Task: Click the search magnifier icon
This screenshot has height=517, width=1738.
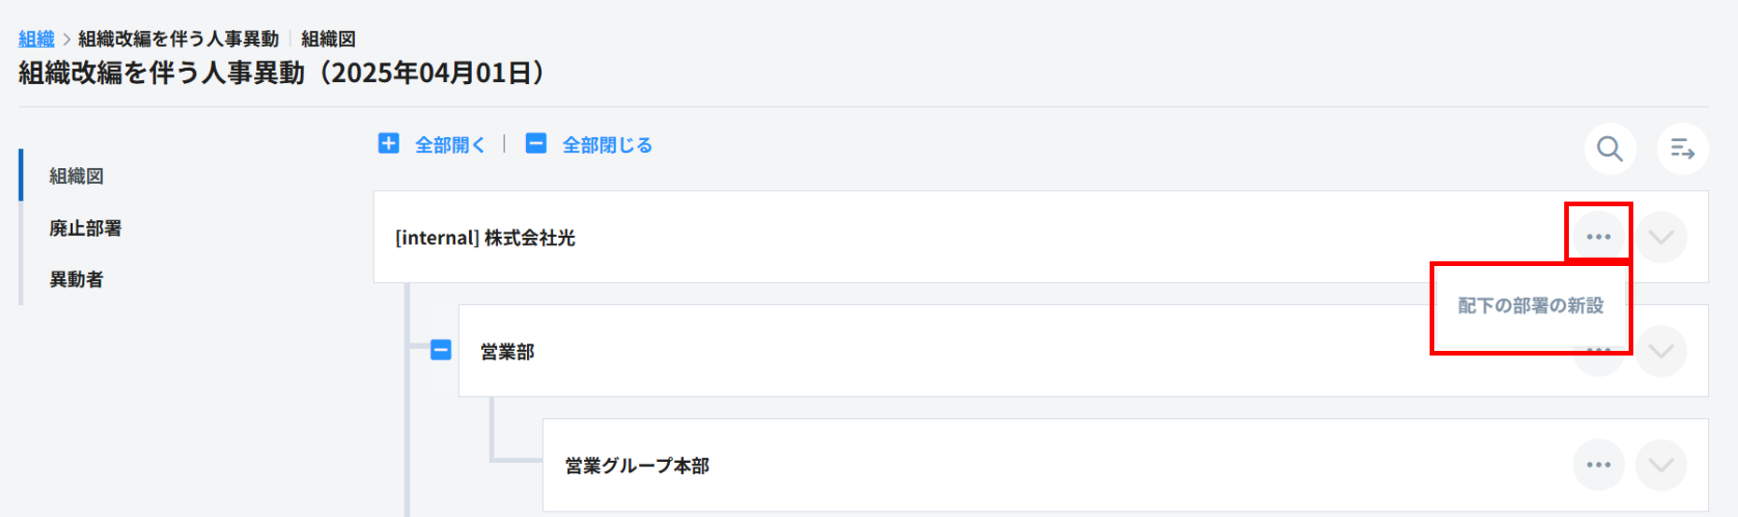Action: click(x=1609, y=149)
